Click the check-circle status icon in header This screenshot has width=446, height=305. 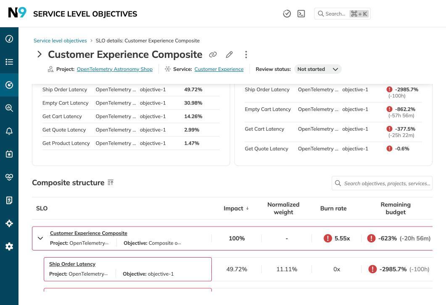point(287,13)
